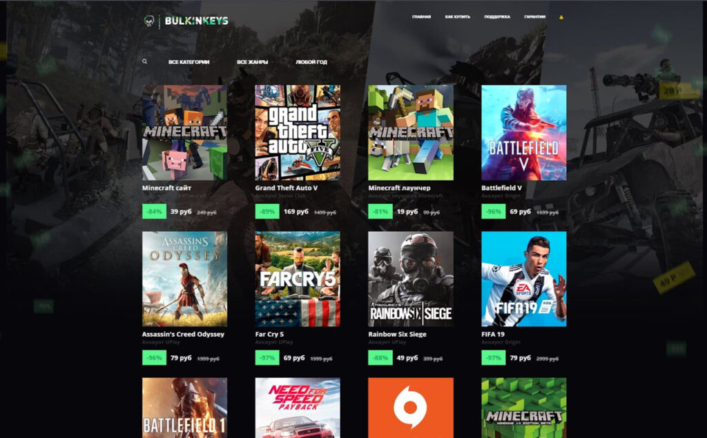Open the ГАРАНТИИ menu item

535,17
